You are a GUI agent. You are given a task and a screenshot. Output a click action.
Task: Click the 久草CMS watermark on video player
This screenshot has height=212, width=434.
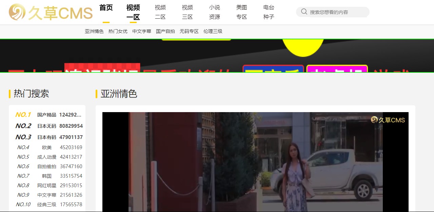click(x=388, y=120)
